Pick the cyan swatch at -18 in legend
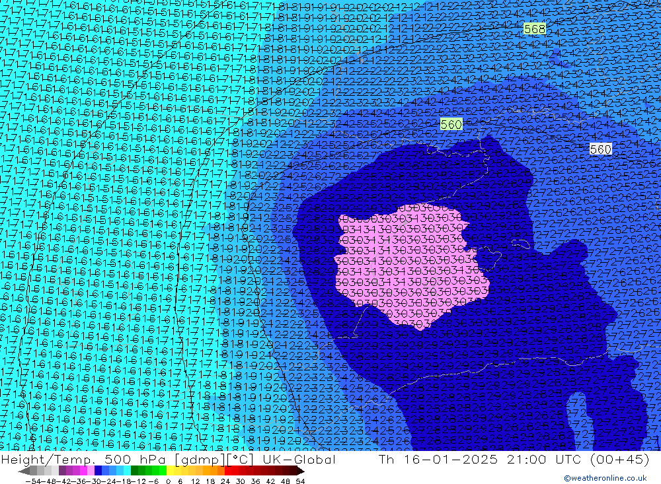Screen dimensions: 661x484 127,471
